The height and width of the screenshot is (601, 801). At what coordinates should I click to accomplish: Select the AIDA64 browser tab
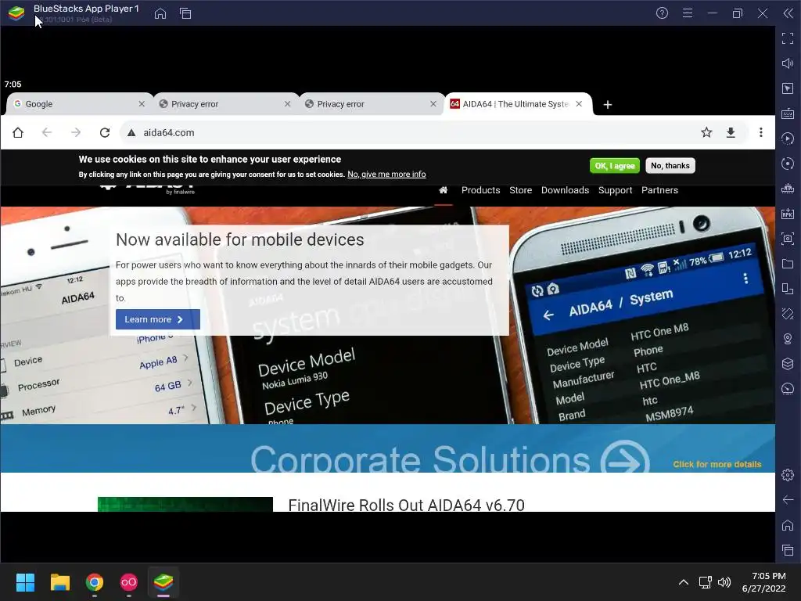[518, 104]
